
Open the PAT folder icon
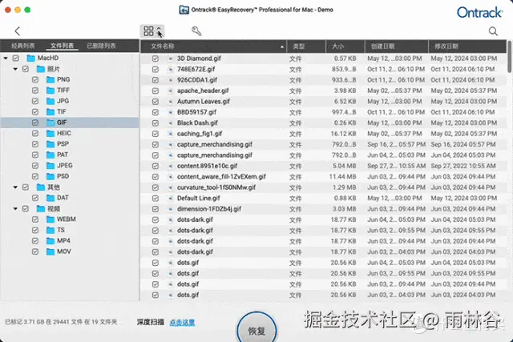click(50, 155)
